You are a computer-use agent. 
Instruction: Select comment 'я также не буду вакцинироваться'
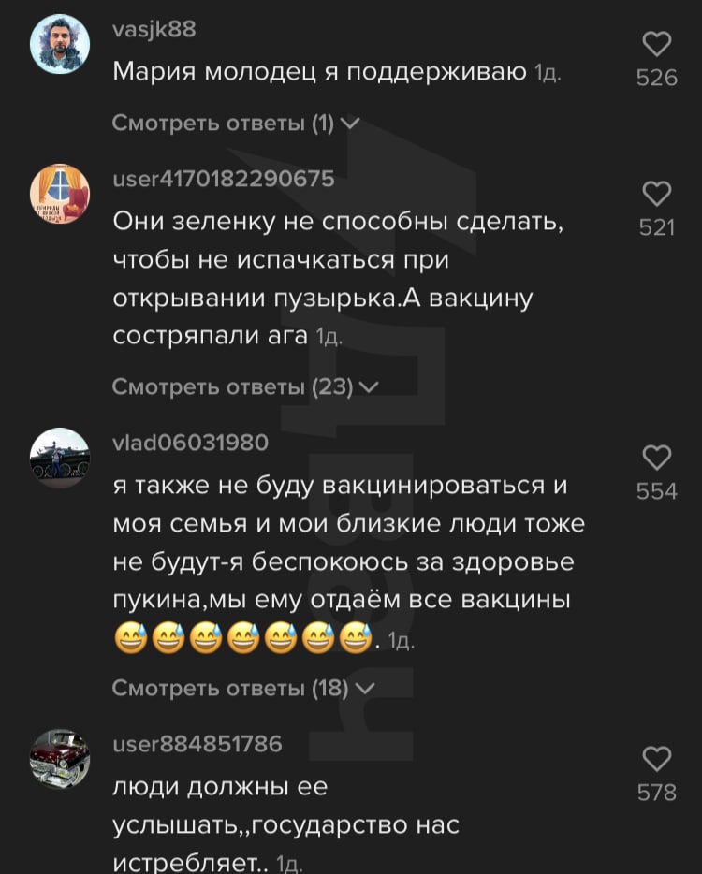(348, 561)
